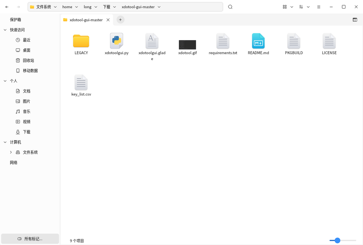The width and height of the screenshot is (363, 245).
Task: Select the PKGBUILD file icon
Action: tap(294, 41)
